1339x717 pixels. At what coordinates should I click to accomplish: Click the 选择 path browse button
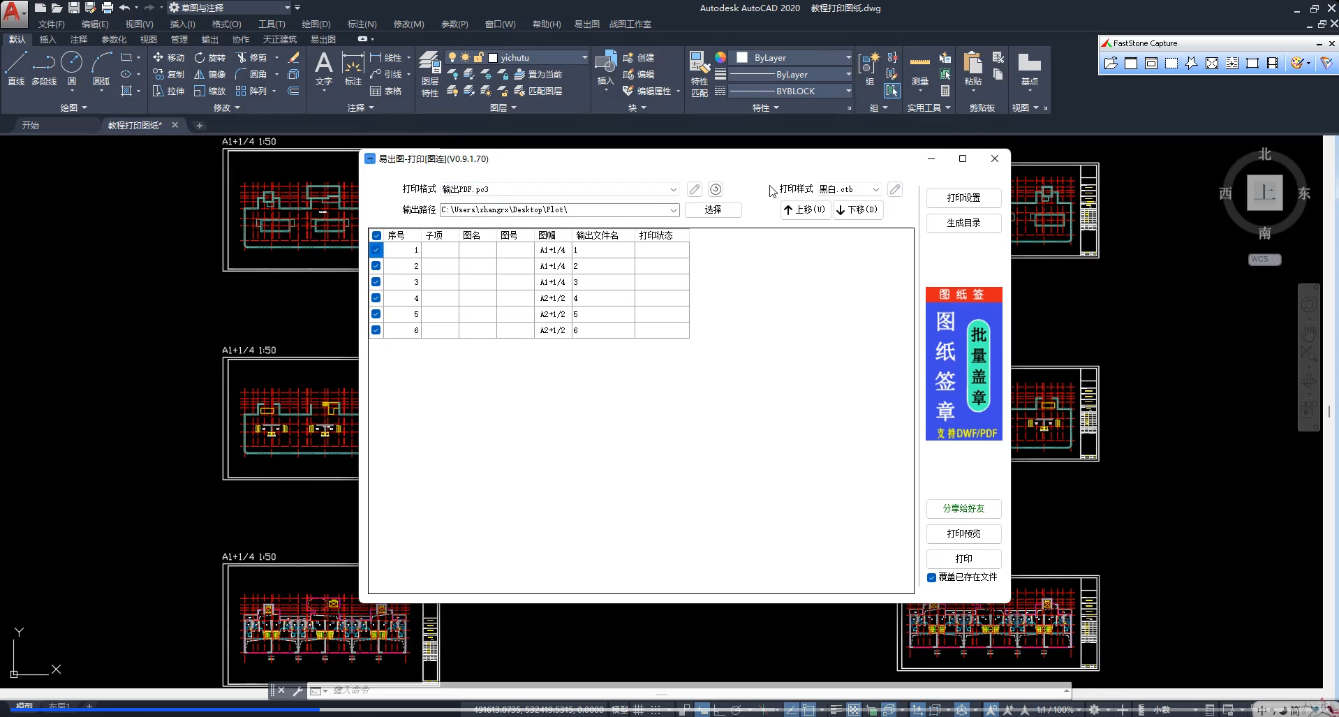[x=713, y=209]
